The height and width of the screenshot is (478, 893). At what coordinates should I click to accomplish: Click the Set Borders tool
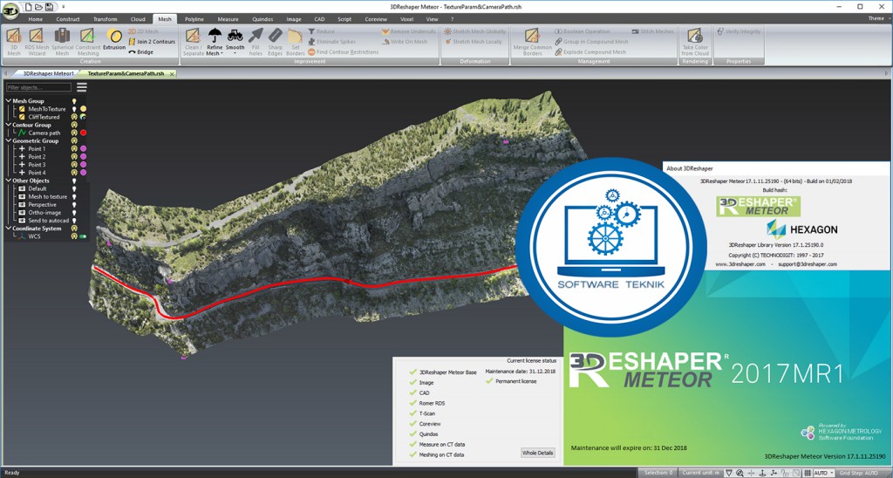(x=295, y=42)
